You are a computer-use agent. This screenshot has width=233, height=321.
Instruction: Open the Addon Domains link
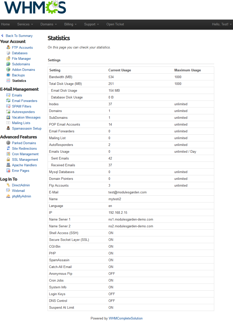[x=24, y=70]
